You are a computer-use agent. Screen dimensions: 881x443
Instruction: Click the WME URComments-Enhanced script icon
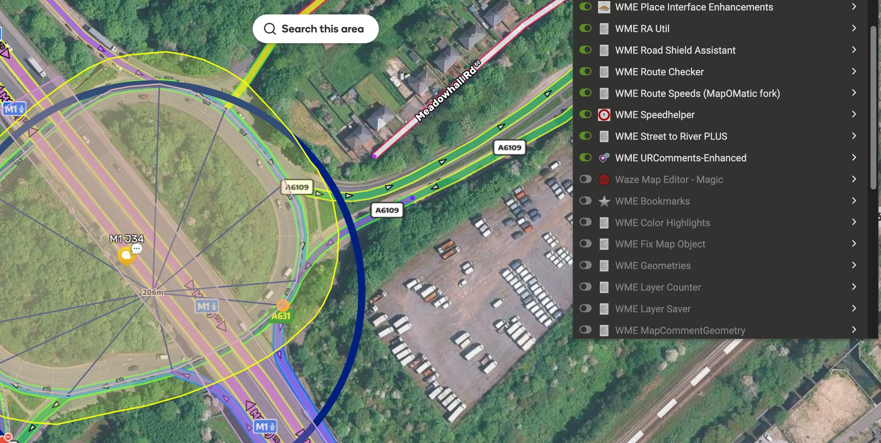point(604,158)
